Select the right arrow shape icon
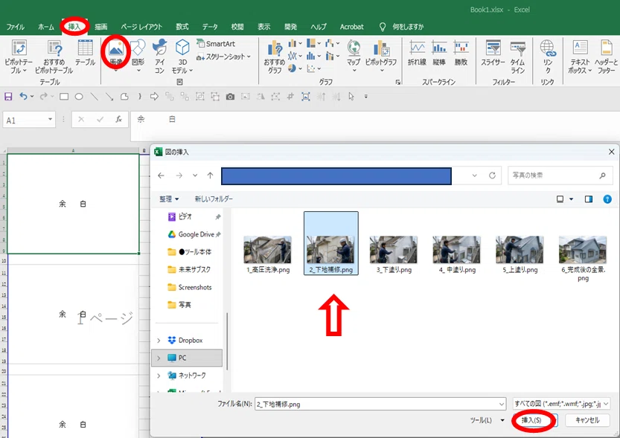This screenshot has height=438, width=620. click(x=154, y=97)
